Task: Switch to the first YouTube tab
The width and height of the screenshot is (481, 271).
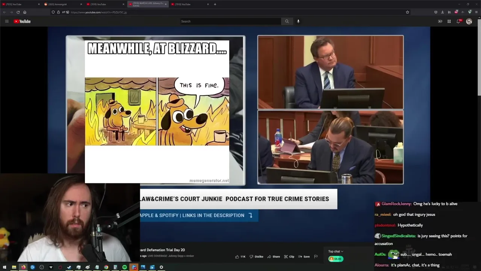Action: pyautogui.click(x=21, y=4)
